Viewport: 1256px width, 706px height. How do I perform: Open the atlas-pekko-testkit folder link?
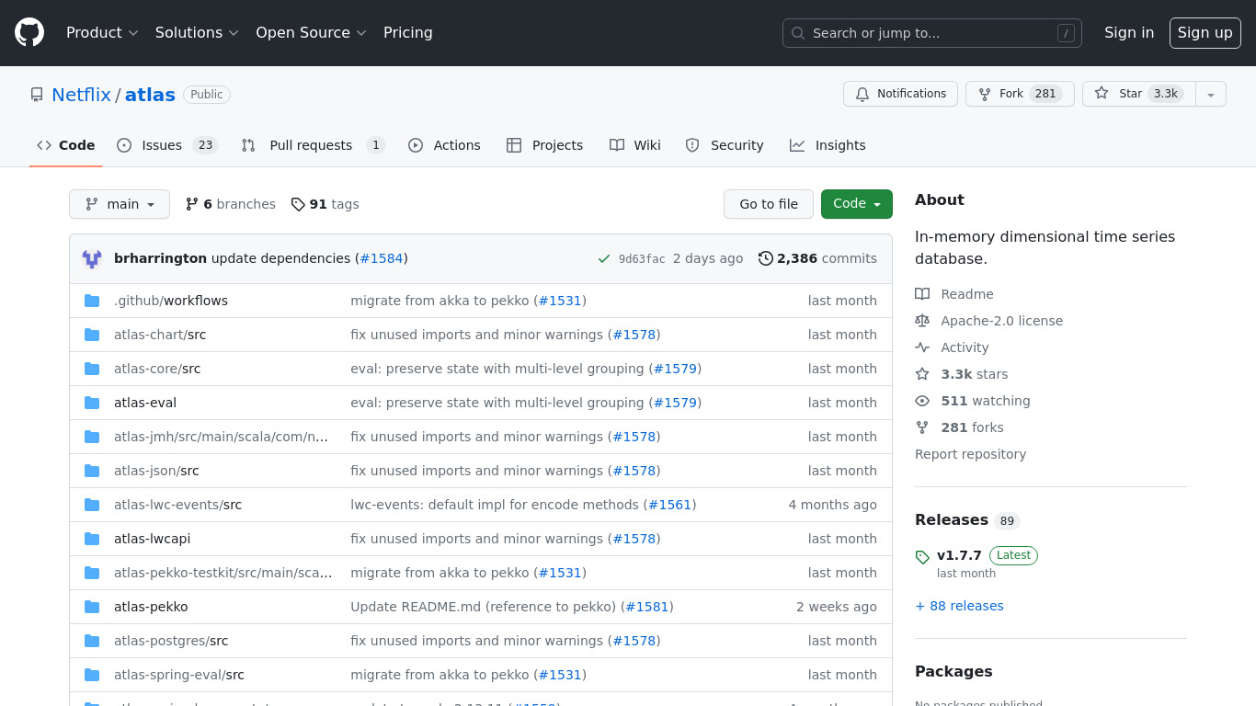223,573
